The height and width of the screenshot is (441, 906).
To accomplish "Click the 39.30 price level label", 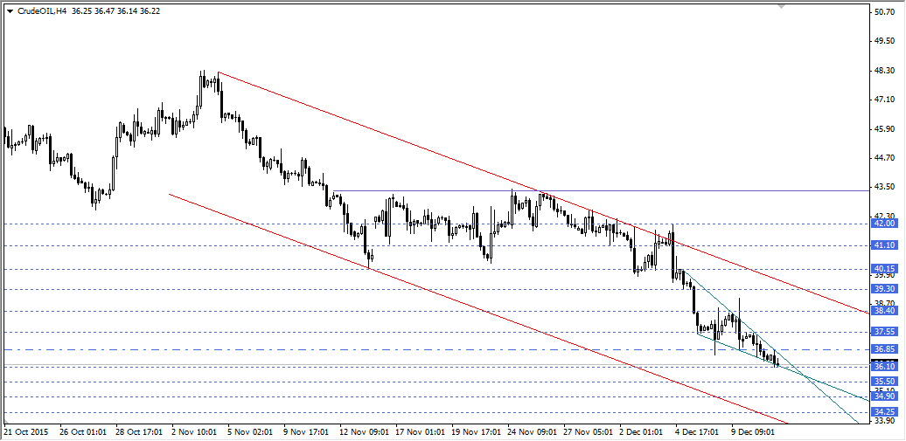I will pos(883,289).
